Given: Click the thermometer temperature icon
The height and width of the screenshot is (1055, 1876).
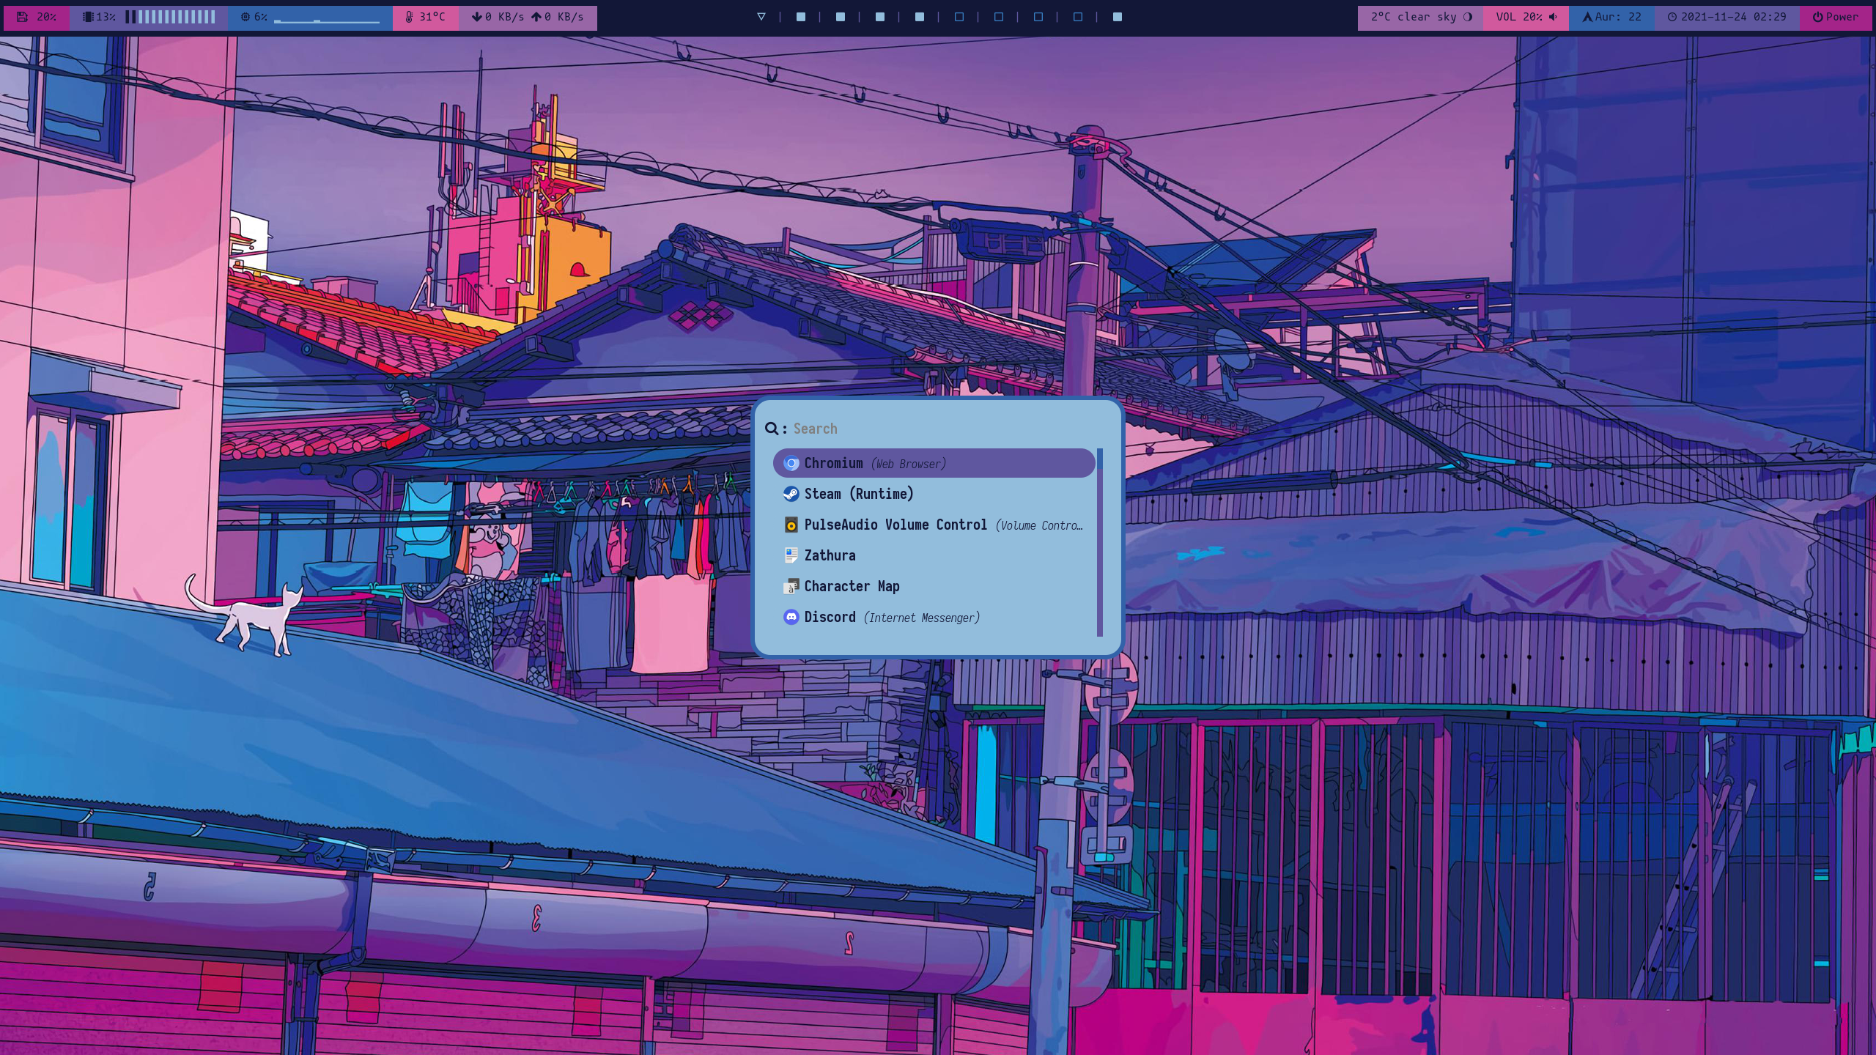Looking at the screenshot, I should (x=409, y=17).
